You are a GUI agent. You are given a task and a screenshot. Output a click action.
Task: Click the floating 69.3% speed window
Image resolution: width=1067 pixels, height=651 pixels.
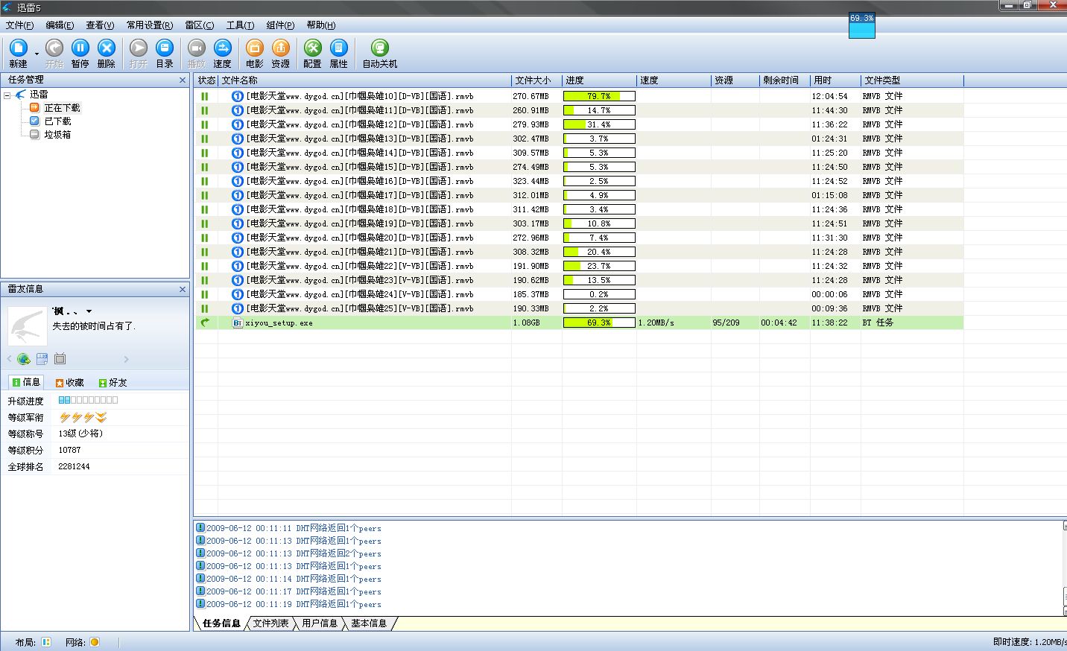pyautogui.click(x=862, y=26)
